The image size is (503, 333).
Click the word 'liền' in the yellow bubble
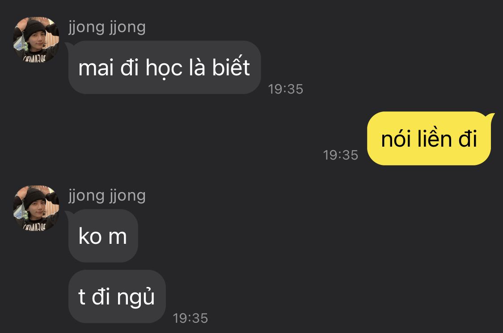tap(434, 138)
